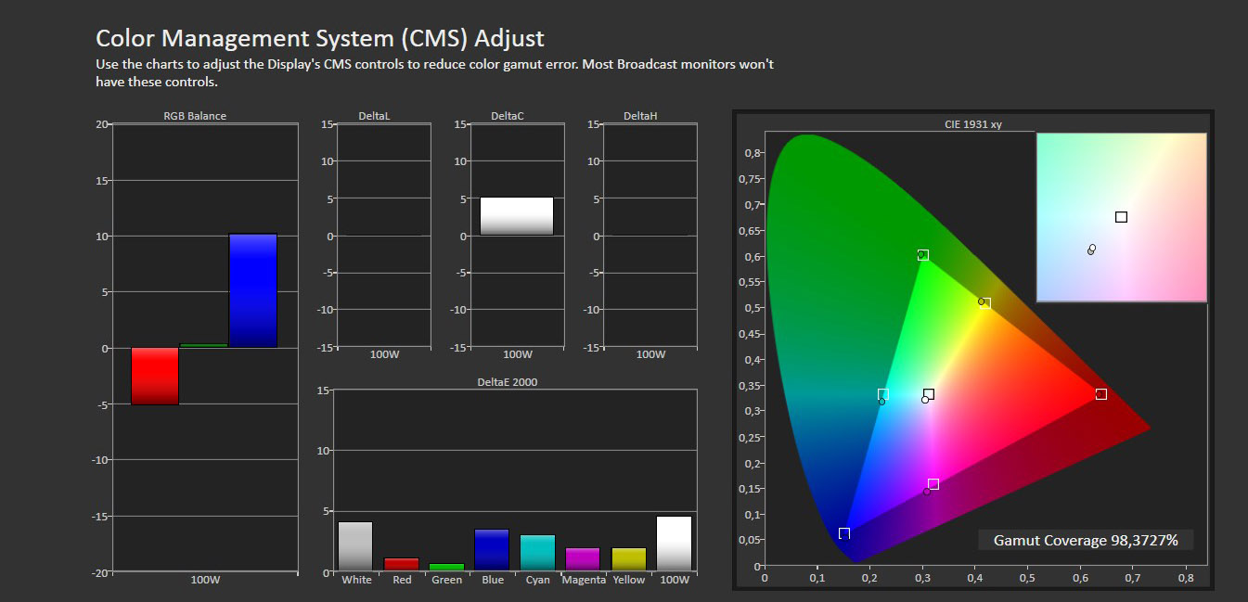1248x602 pixels.
Task: Click yellow secondary target square on CIE chart
Action: coord(985,303)
